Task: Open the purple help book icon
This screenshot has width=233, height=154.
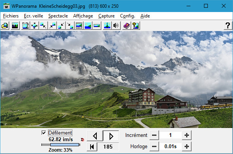Action: coord(127,26)
